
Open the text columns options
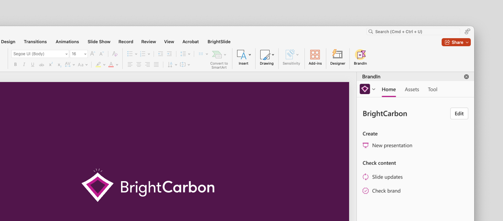[203, 54]
